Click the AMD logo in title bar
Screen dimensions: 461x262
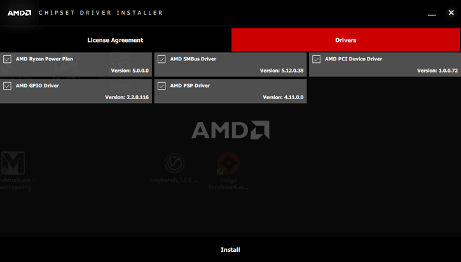pos(20,13)
